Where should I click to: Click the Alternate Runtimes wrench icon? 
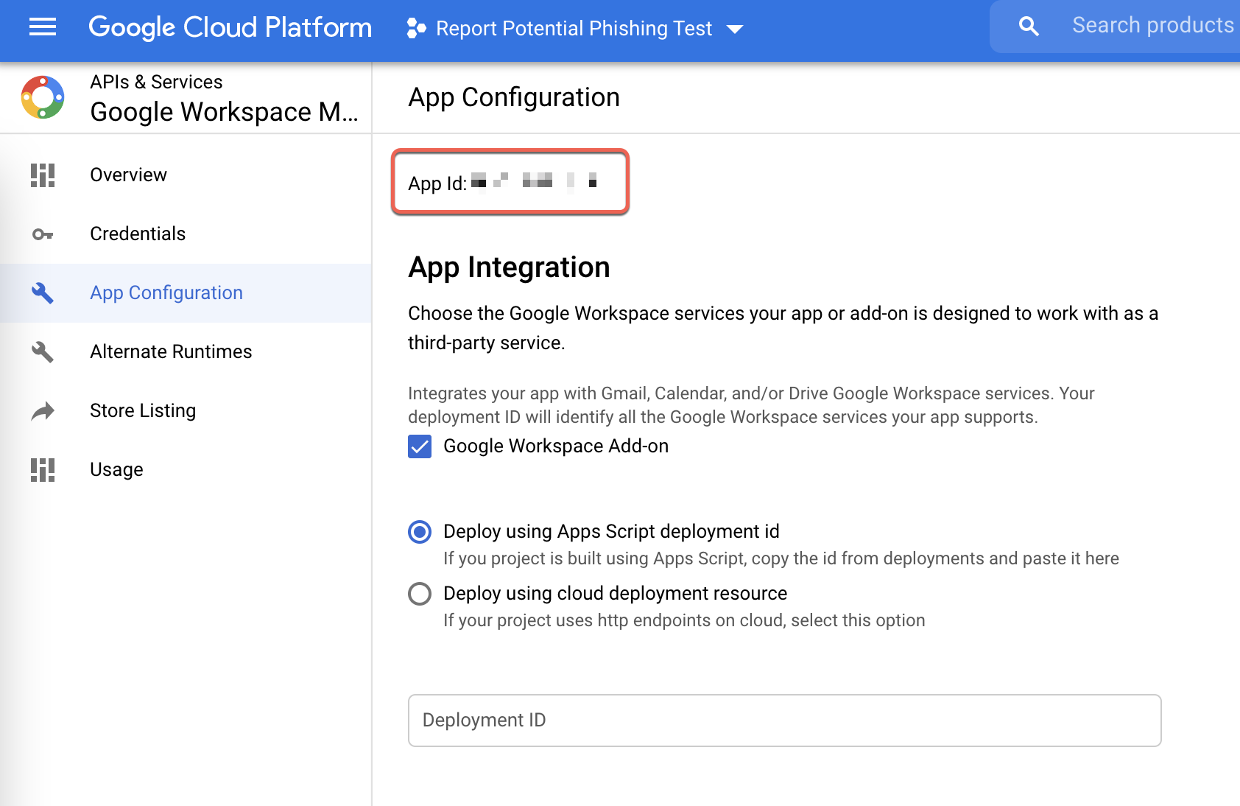tap(43, 352)
